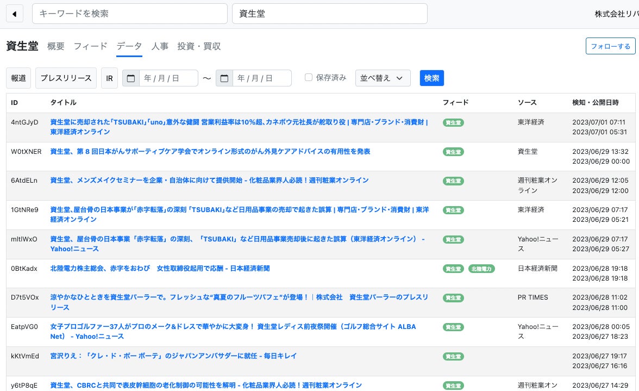
Task: Click 資生堂 tag in mltlWxO row
Action: point(453,240)
